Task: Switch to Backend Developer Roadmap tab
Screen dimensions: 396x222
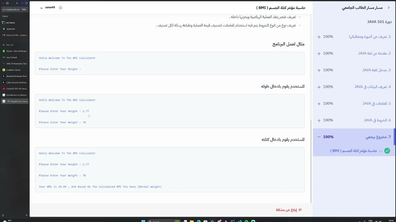Action: [x=15, y=76]
